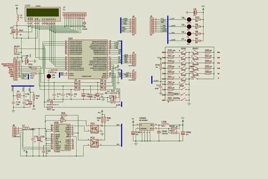Screen dimensions: 268x179
Task: Click potentiometer RV1
Action: (x=17, y=32)
